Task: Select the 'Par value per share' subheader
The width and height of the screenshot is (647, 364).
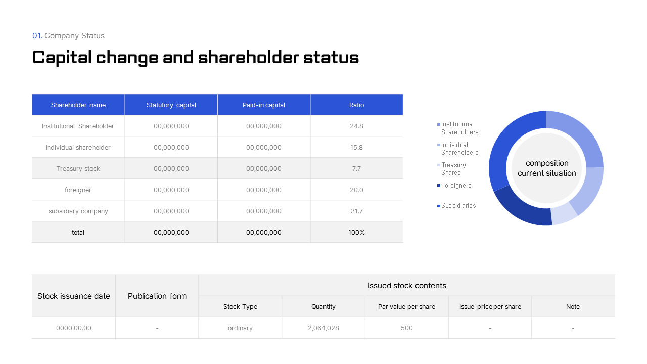Action: (x=407, y=307)
